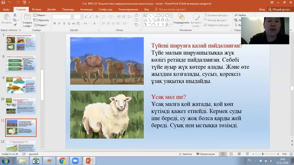Select slide 9 thumbnail
The height and width of the screenshot is (165, 294).
21,85
